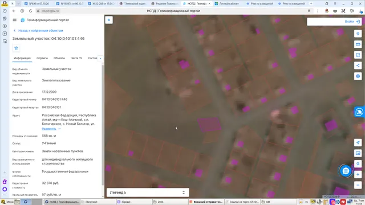Click the Войти login button
Image resolution: width=365 pixels, height=205 pixels.
pos(352,22)
